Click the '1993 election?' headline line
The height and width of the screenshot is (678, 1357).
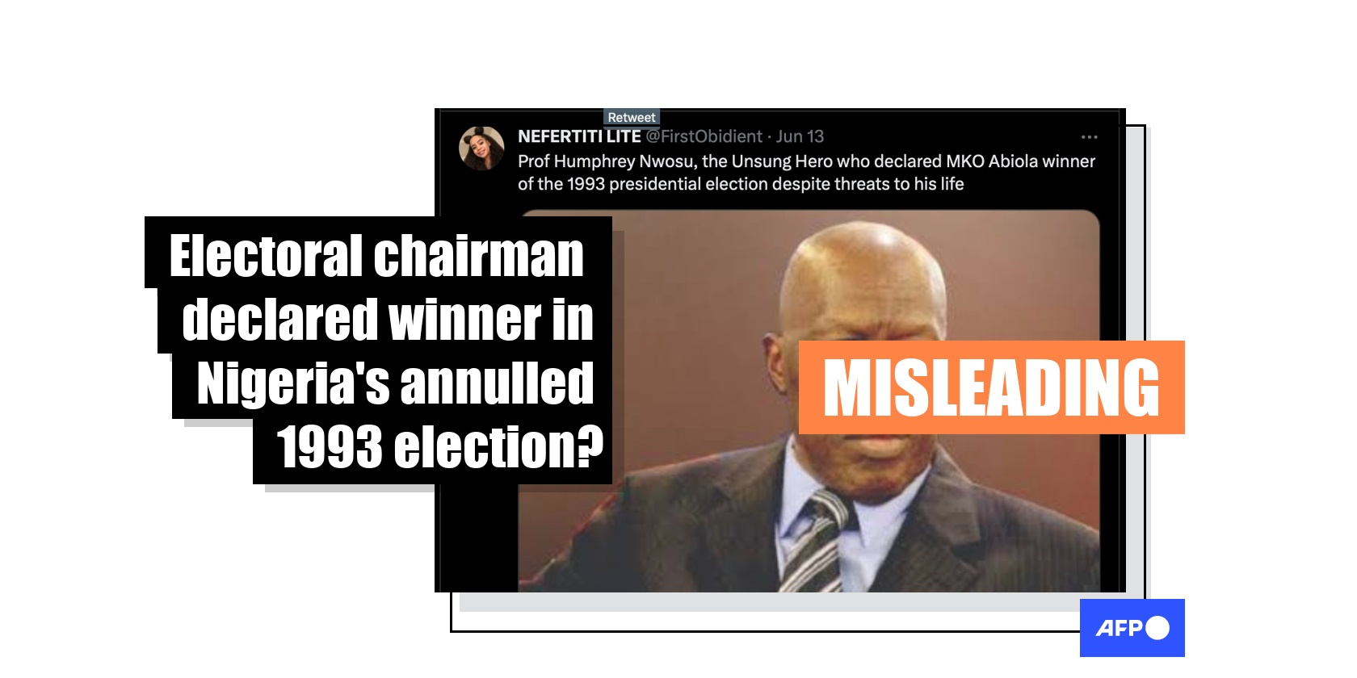tap(440, 447)
